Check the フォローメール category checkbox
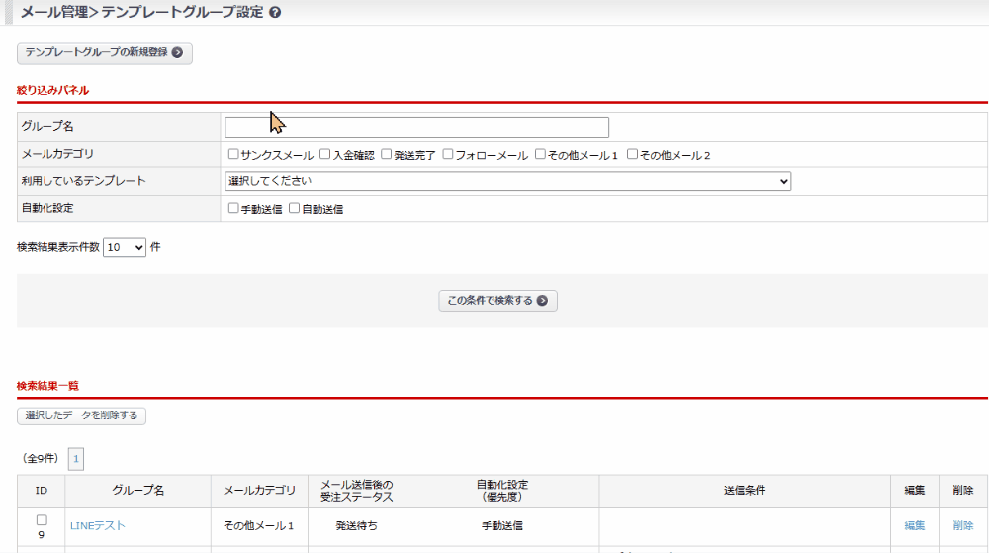Image resolution: width=989 pixels, height=553 pixels. point(448,154)
